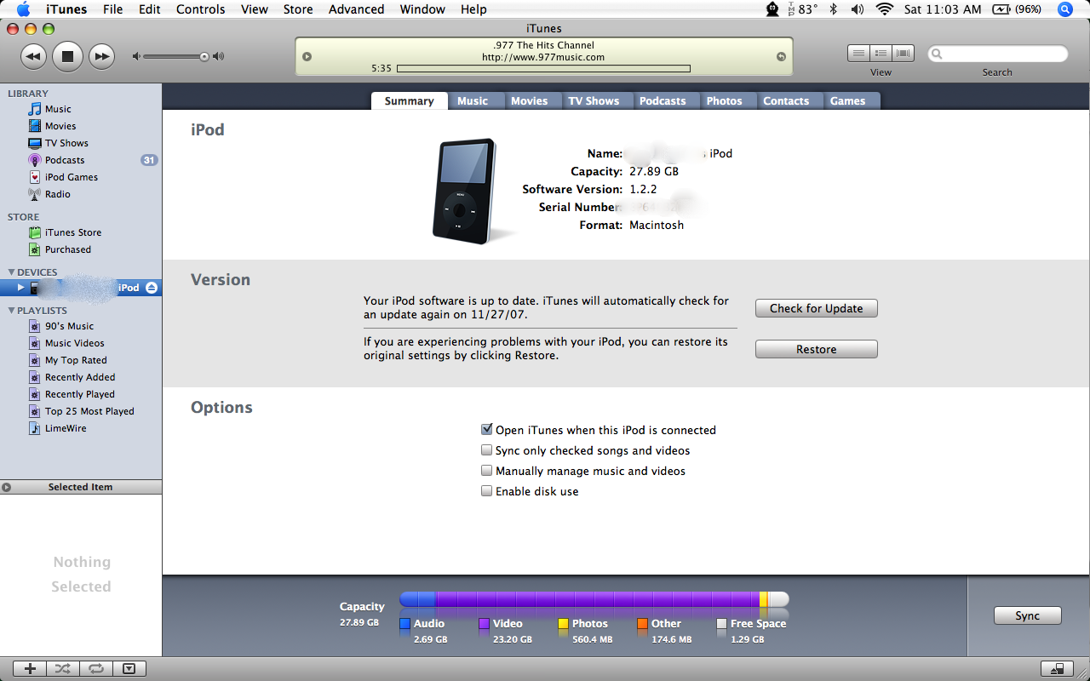The image size is (1090, 681).
Task: Open the search field magnifier dropdown
Action: (x=938, y=54)
